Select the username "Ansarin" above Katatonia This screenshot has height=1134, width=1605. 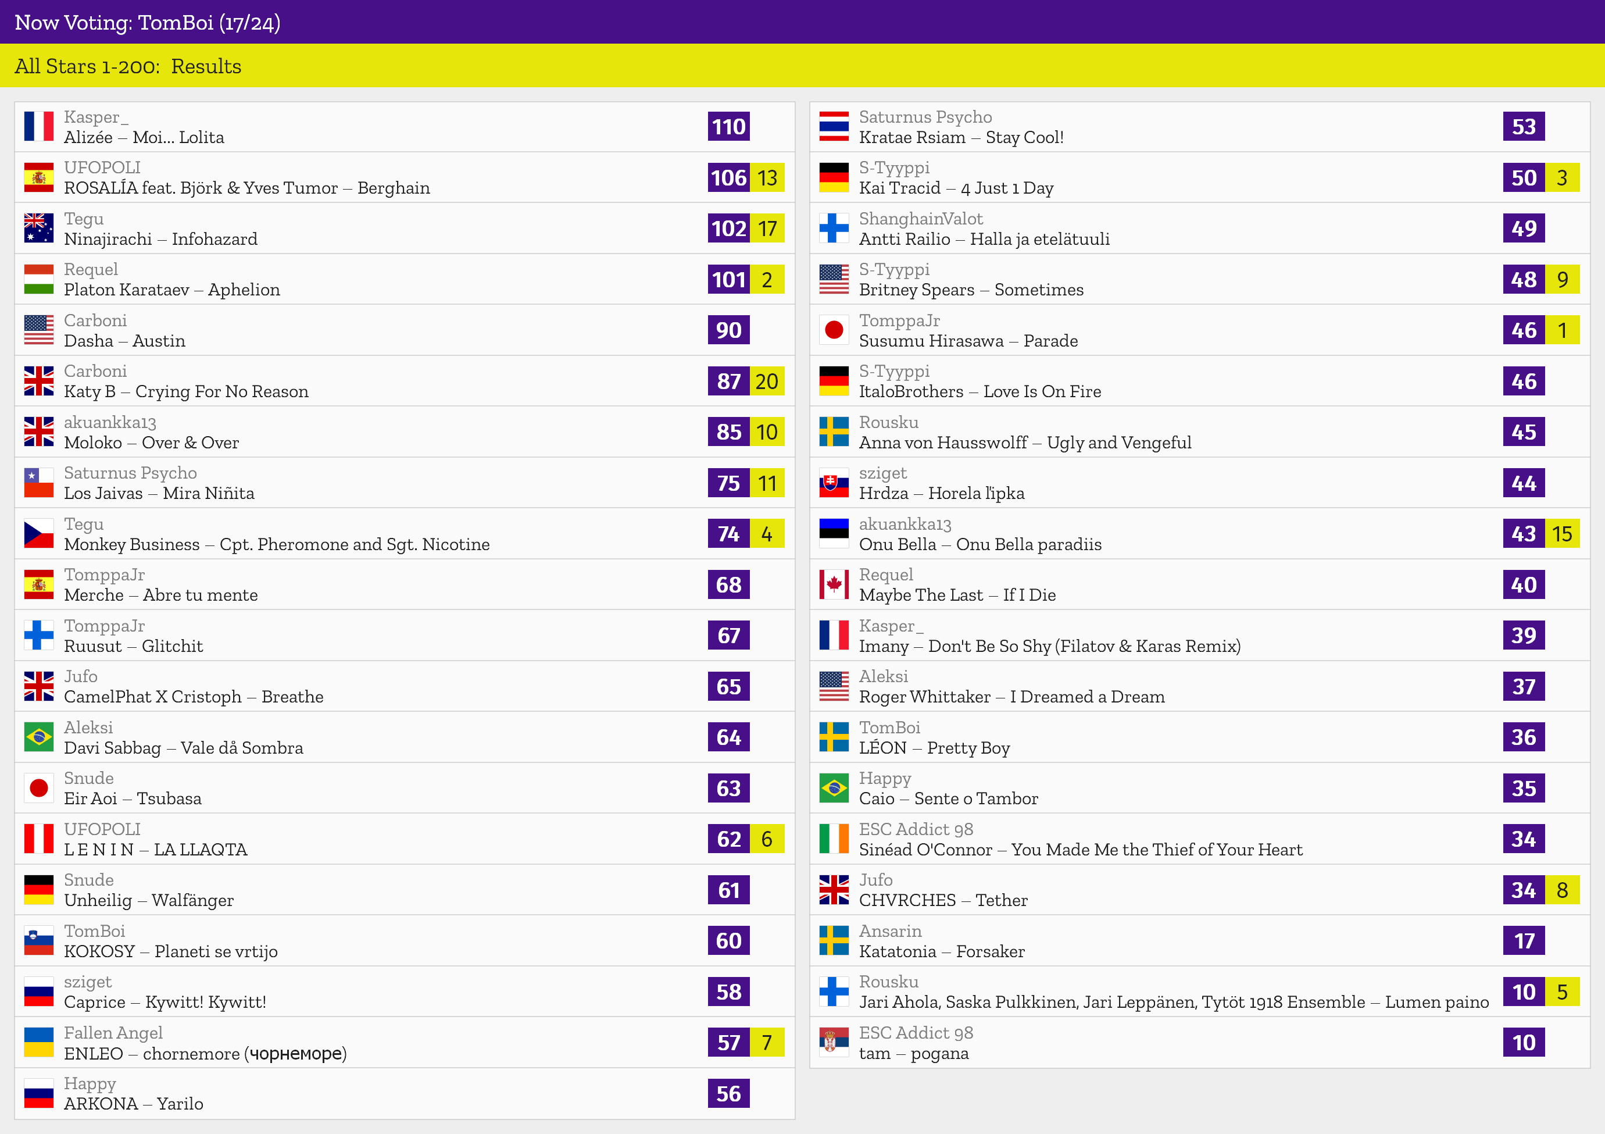pos(891,930)
